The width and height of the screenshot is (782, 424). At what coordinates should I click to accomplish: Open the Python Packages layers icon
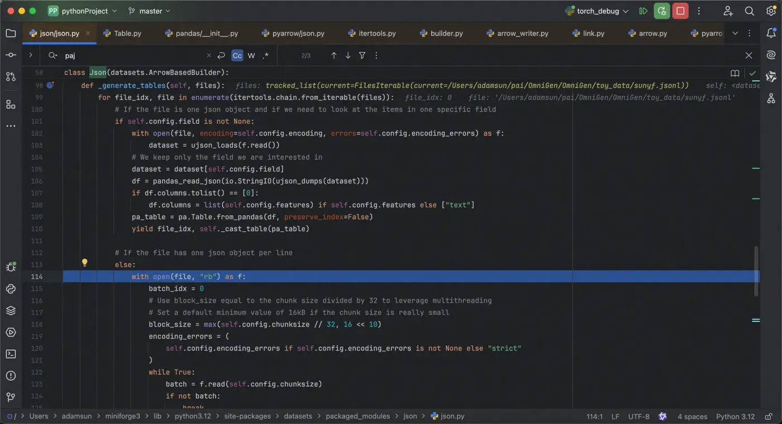11,310
